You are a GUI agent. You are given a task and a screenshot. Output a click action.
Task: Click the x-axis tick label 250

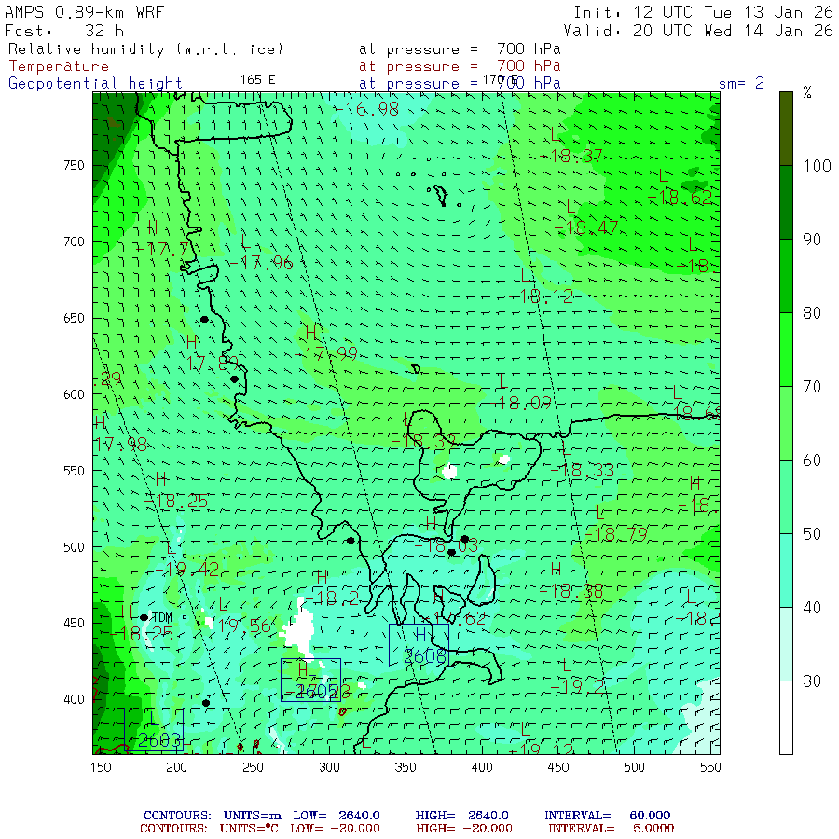point(253,767)
